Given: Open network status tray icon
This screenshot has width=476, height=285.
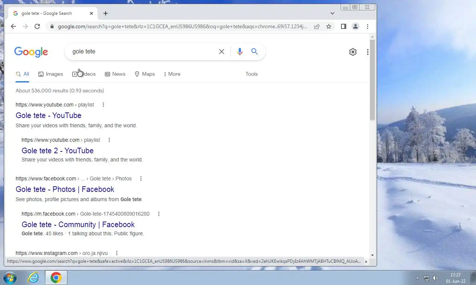Looking at the screenshot, I should (427, 278).
